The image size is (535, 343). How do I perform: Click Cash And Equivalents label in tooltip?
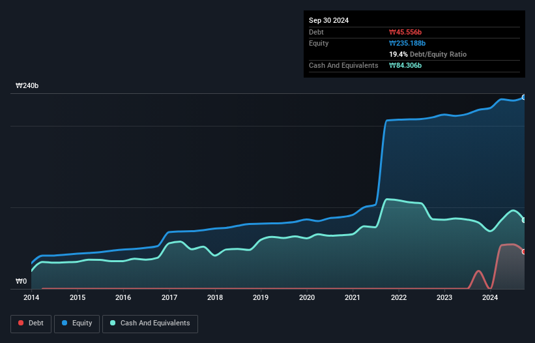pyautogui.click(x=343, y=65)
